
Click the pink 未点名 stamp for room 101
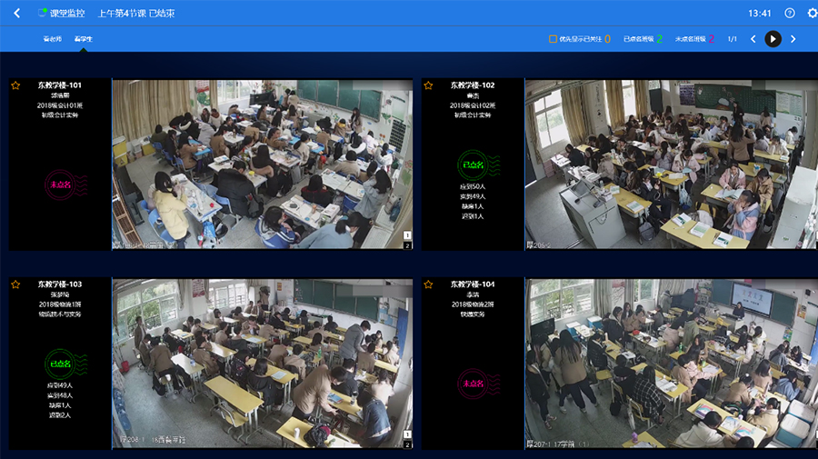61,185
